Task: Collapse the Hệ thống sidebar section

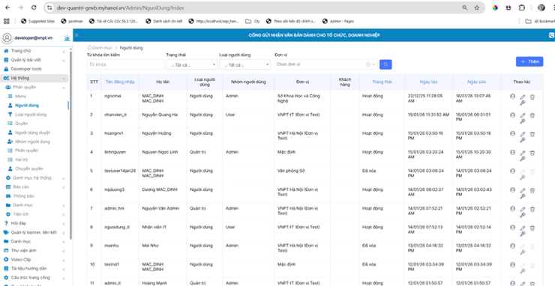Action: [34, 78]
